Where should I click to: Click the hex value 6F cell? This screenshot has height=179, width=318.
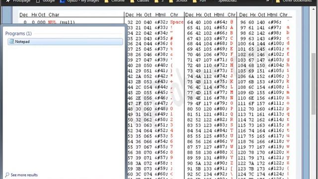pyautogui.click(x=251, y=103)
